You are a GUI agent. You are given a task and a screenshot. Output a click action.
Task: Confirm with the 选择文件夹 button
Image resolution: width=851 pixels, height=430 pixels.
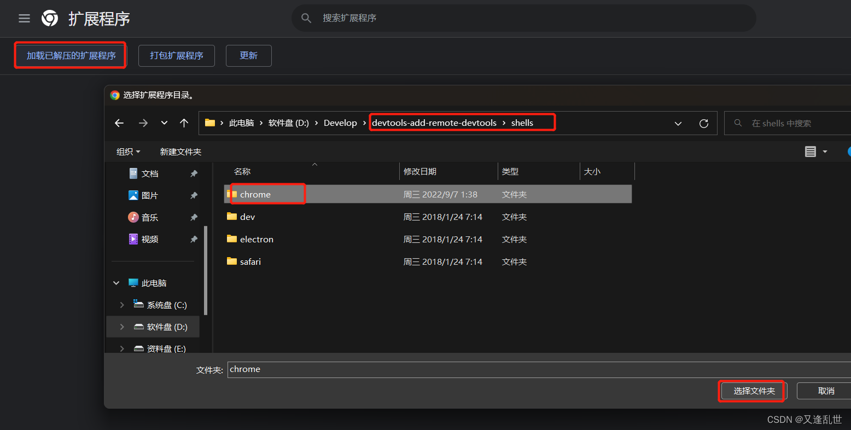click(x=752, y=391)
